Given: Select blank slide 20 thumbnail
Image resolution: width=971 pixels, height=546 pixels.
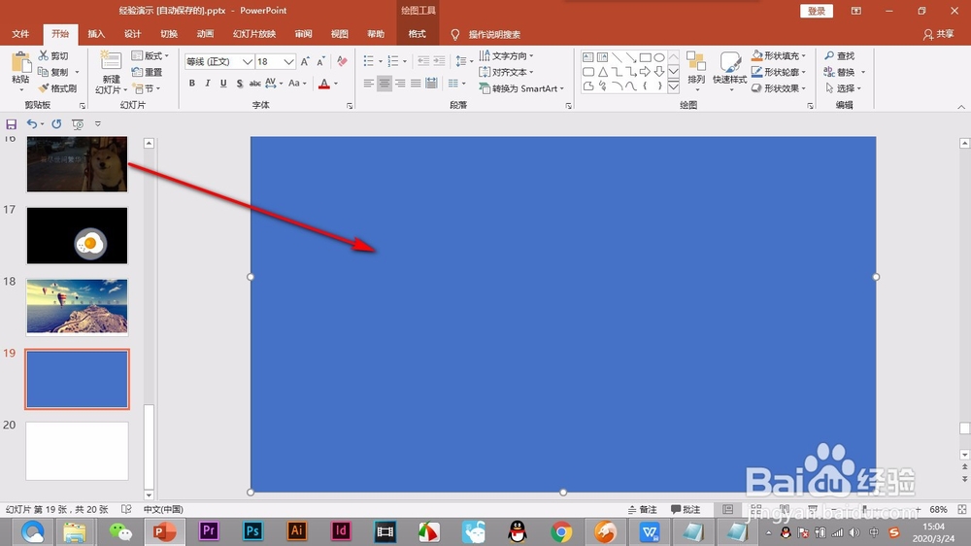Looking at the screenshot, I should coord(77,451).
